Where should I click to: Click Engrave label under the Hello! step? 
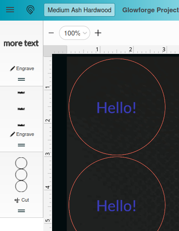click(x=25, y=134)
